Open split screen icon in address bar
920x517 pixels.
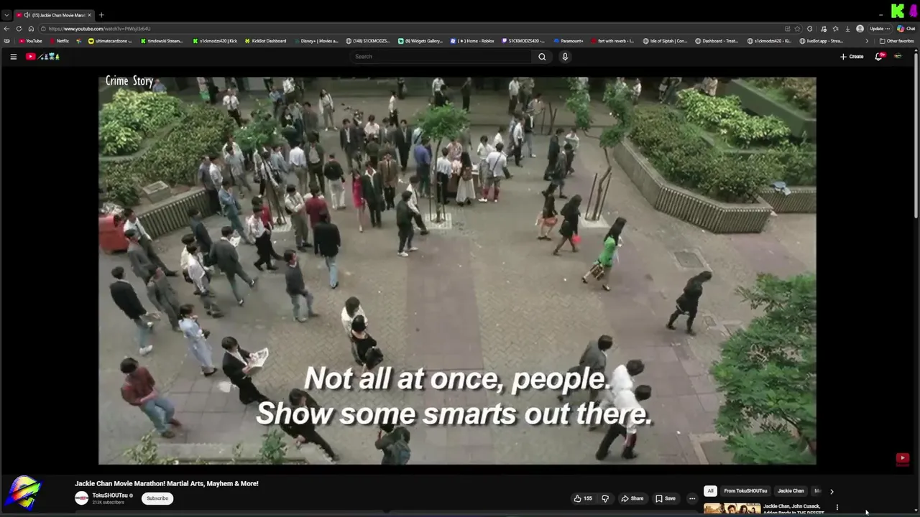coord(788,29)
